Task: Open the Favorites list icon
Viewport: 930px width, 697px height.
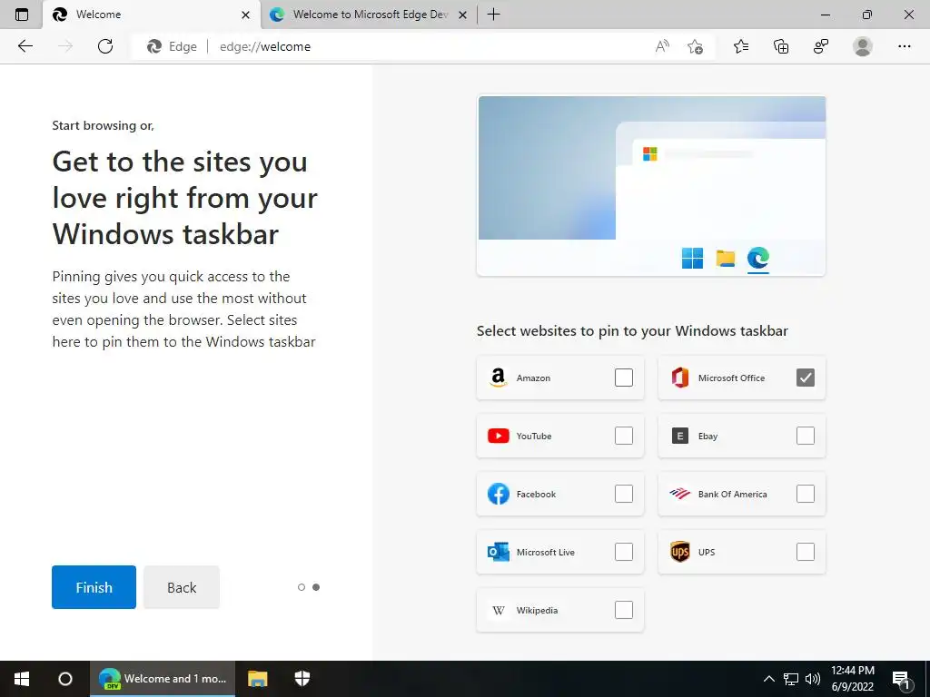Action: point(741,46)
